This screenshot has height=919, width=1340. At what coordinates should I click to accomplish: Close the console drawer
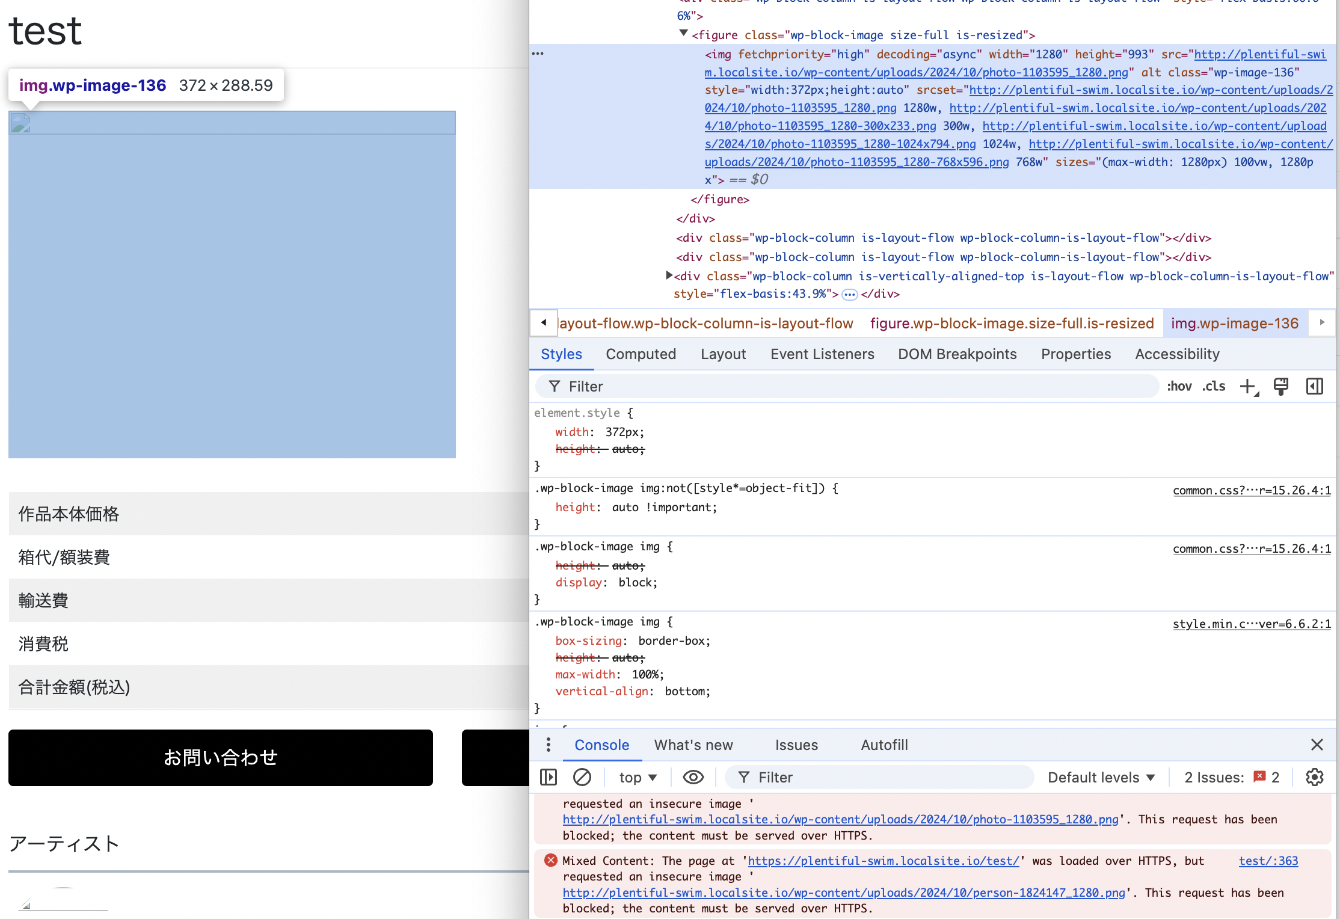[x=1317, y=745]
